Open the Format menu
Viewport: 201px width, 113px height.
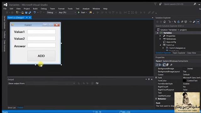pos(61,9)
